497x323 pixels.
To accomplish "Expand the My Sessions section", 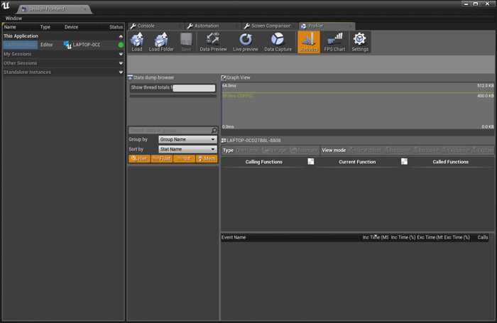I will pyautogui.click(x=62, y=54).
